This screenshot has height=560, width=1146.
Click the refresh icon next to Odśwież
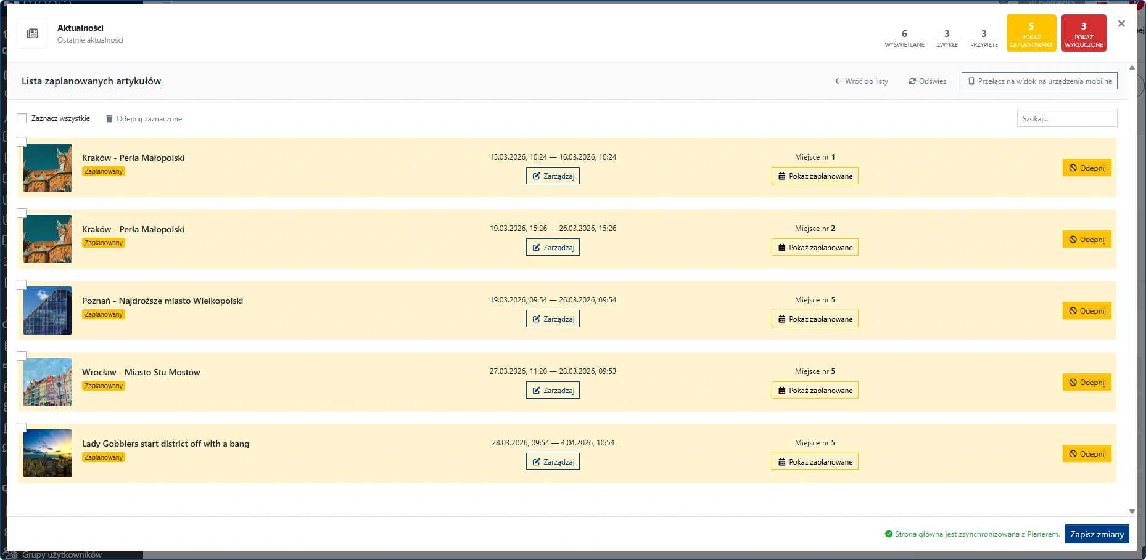pos(912,81)
